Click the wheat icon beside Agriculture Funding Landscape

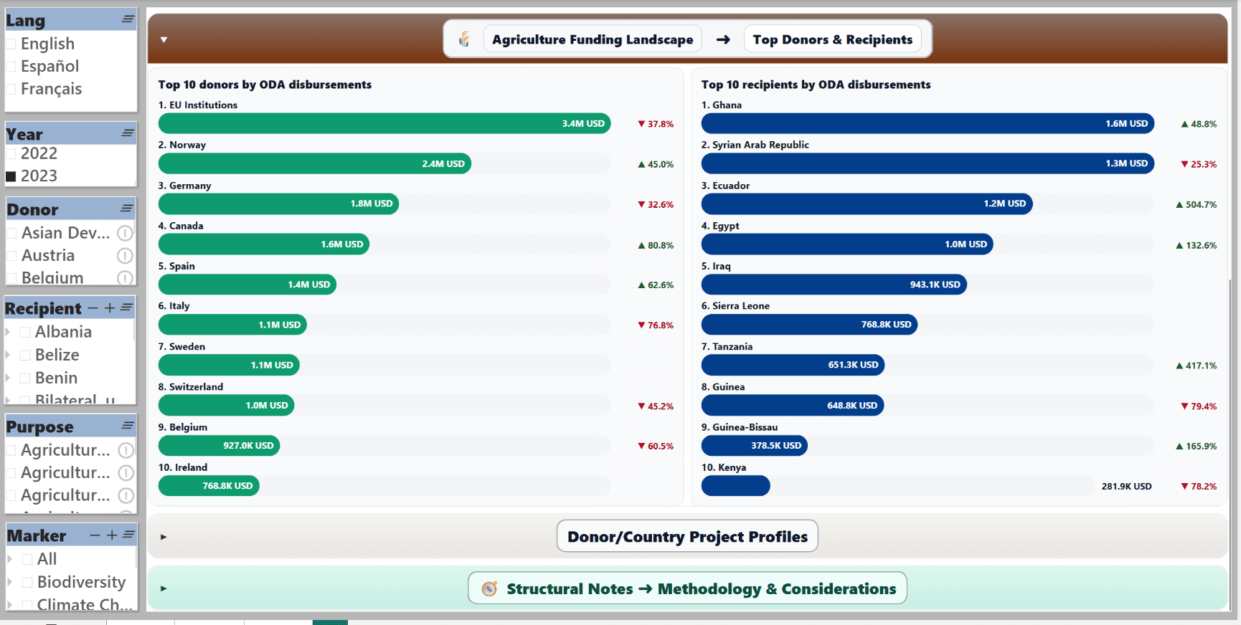(x=464, y=39)
